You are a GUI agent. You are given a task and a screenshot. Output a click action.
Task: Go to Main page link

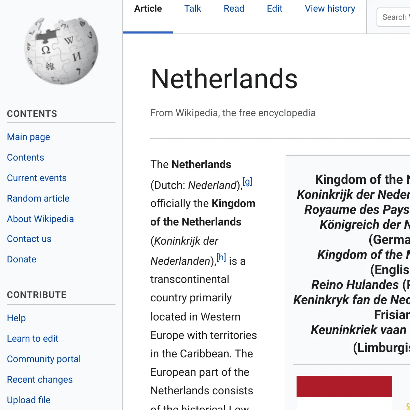click(28, 137)
